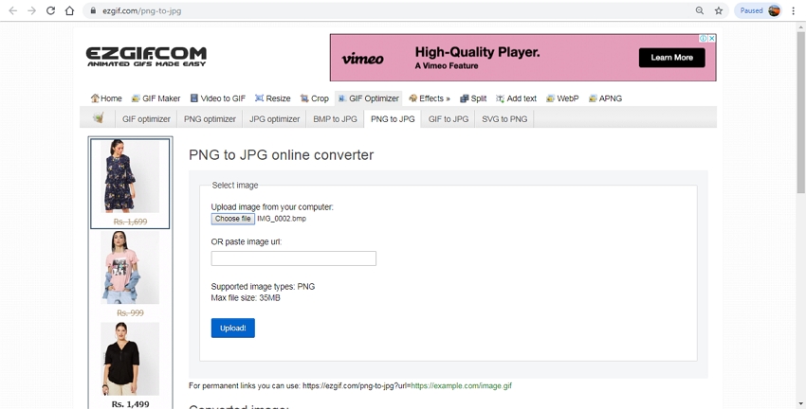Screen dimensions: 806x409
Task: Open the hand icon in sub-toolbar
Action: (98, 118)
